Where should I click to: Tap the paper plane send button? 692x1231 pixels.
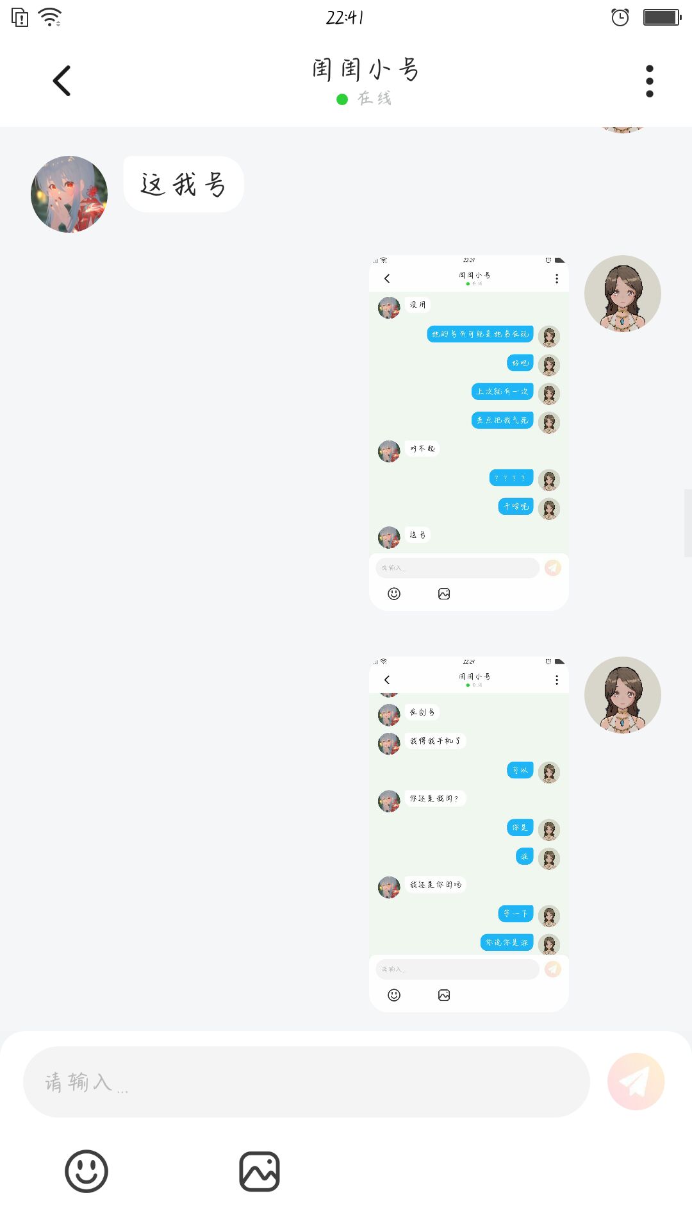[x=636, y=1082]
